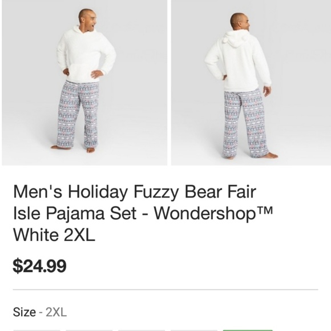The image size is (331, 331).
Task: Select the second size option button
Action: (x=89, y=330)
